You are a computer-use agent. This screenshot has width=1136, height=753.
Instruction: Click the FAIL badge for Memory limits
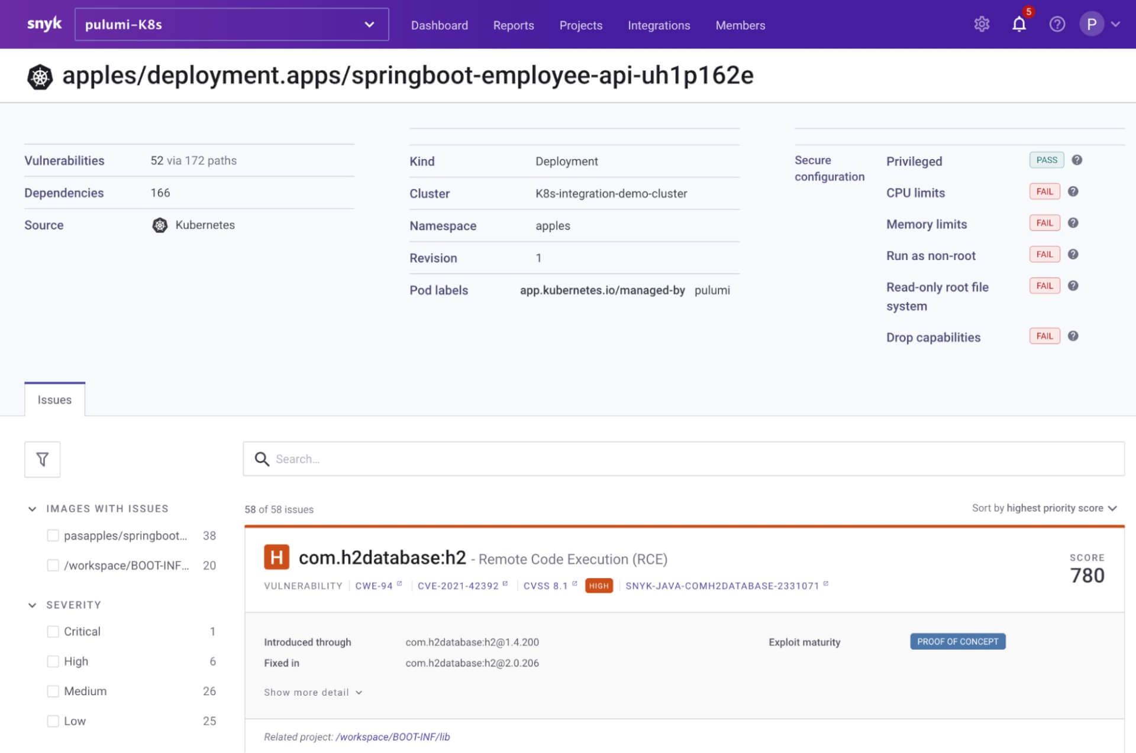pos(1045,223)
